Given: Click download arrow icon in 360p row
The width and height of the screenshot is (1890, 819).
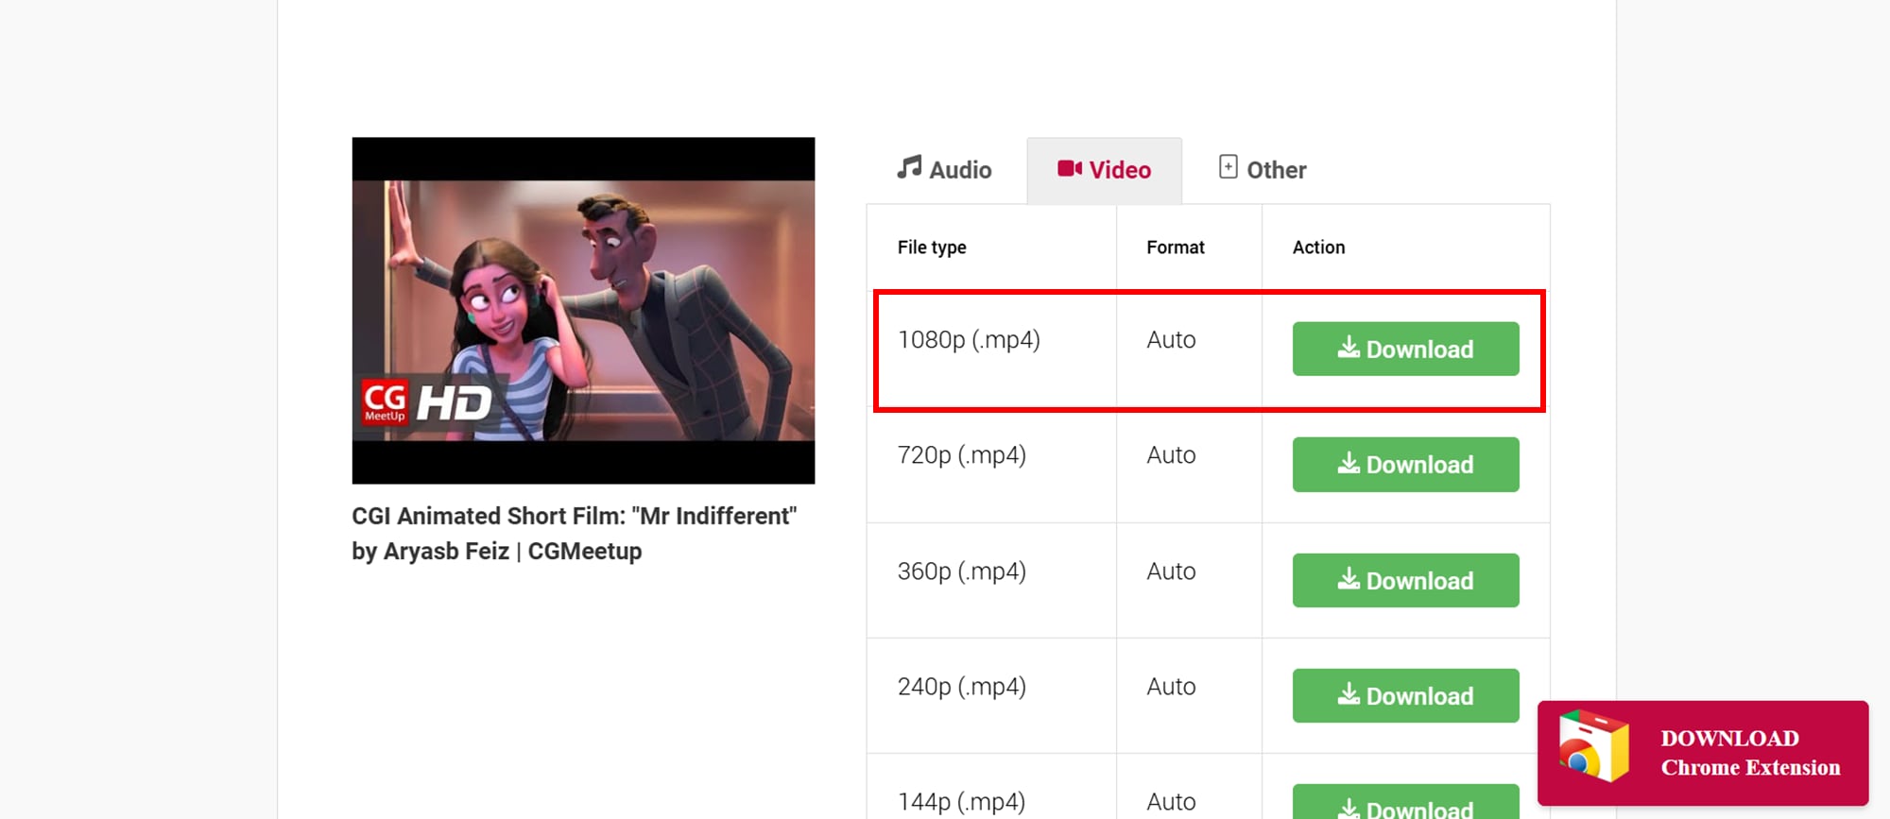Looking at the screenshot, I should click(x=1349, y=579).
